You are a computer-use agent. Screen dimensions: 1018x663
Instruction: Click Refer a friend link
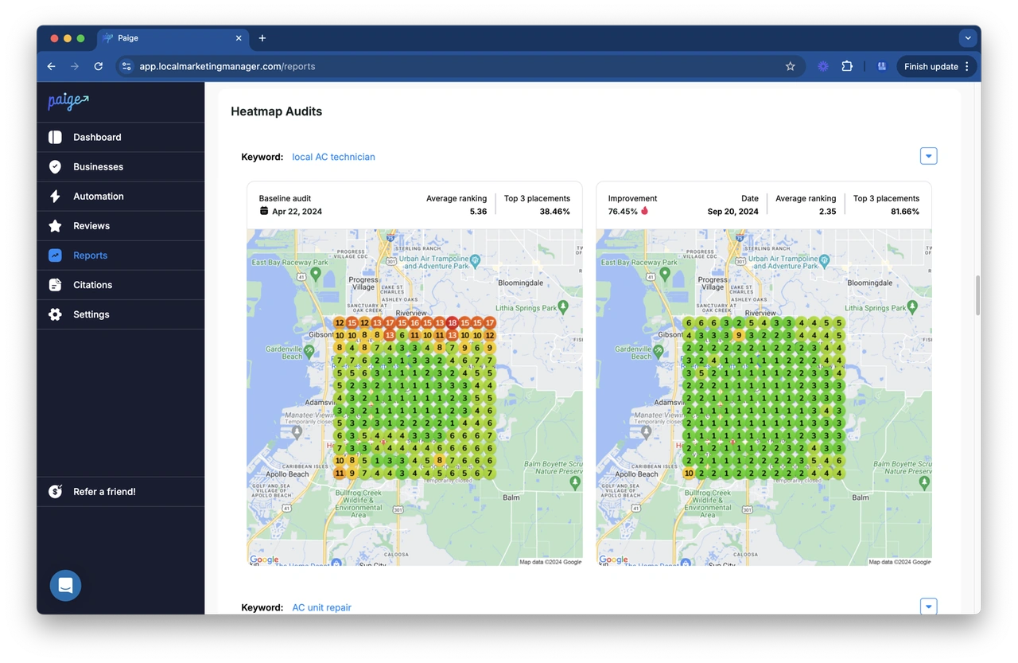pos(104,491)
